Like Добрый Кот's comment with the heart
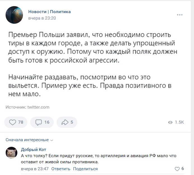Viewport: 194px width, 175px height. (177, 169)
